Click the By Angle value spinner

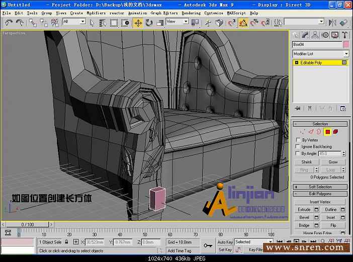pos(343,153)
